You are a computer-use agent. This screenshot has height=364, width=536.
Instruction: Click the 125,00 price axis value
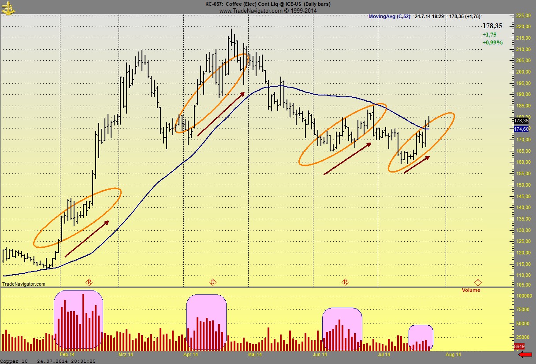522,241
